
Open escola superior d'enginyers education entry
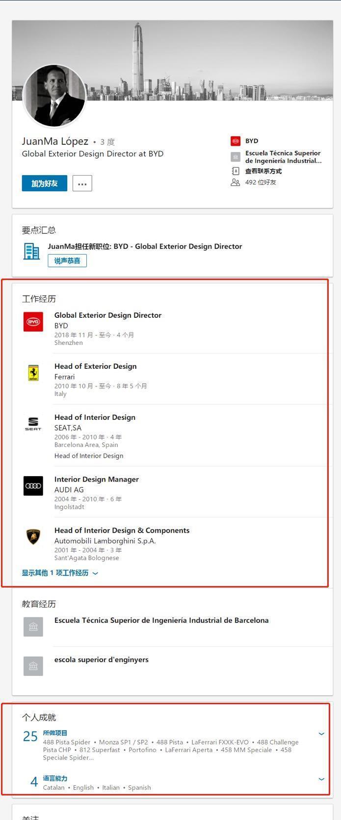pyautogui.click(x=102, y=660)
